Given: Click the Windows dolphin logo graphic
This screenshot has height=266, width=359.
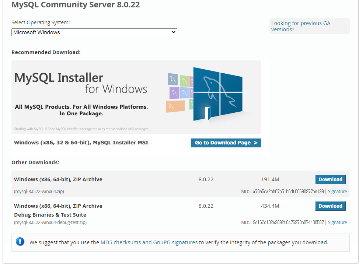Looking at the screenshot, I should click(218, 94).
